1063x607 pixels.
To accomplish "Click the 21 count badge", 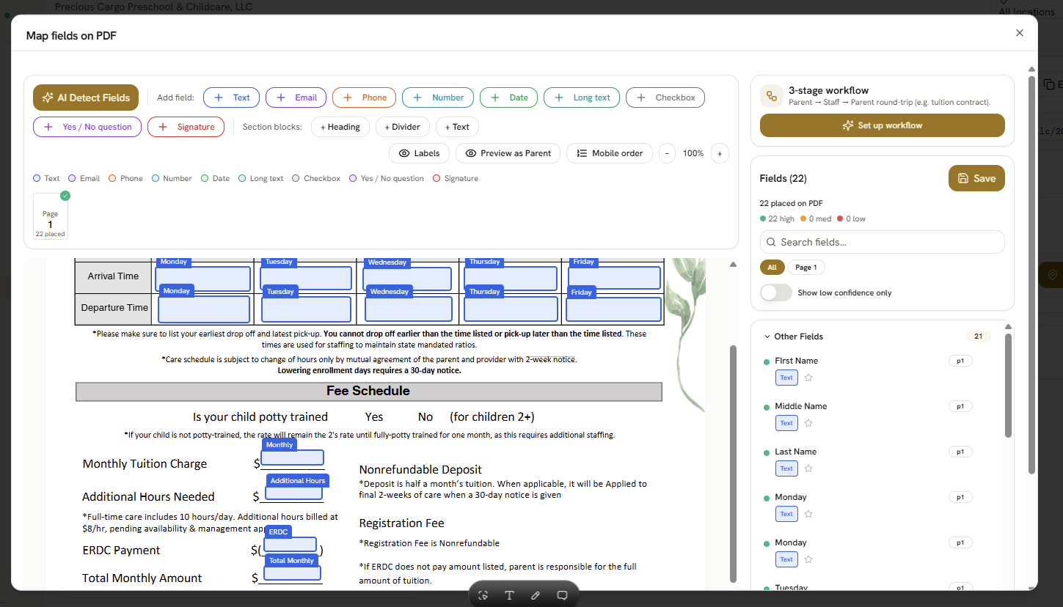I will point(978,336).
